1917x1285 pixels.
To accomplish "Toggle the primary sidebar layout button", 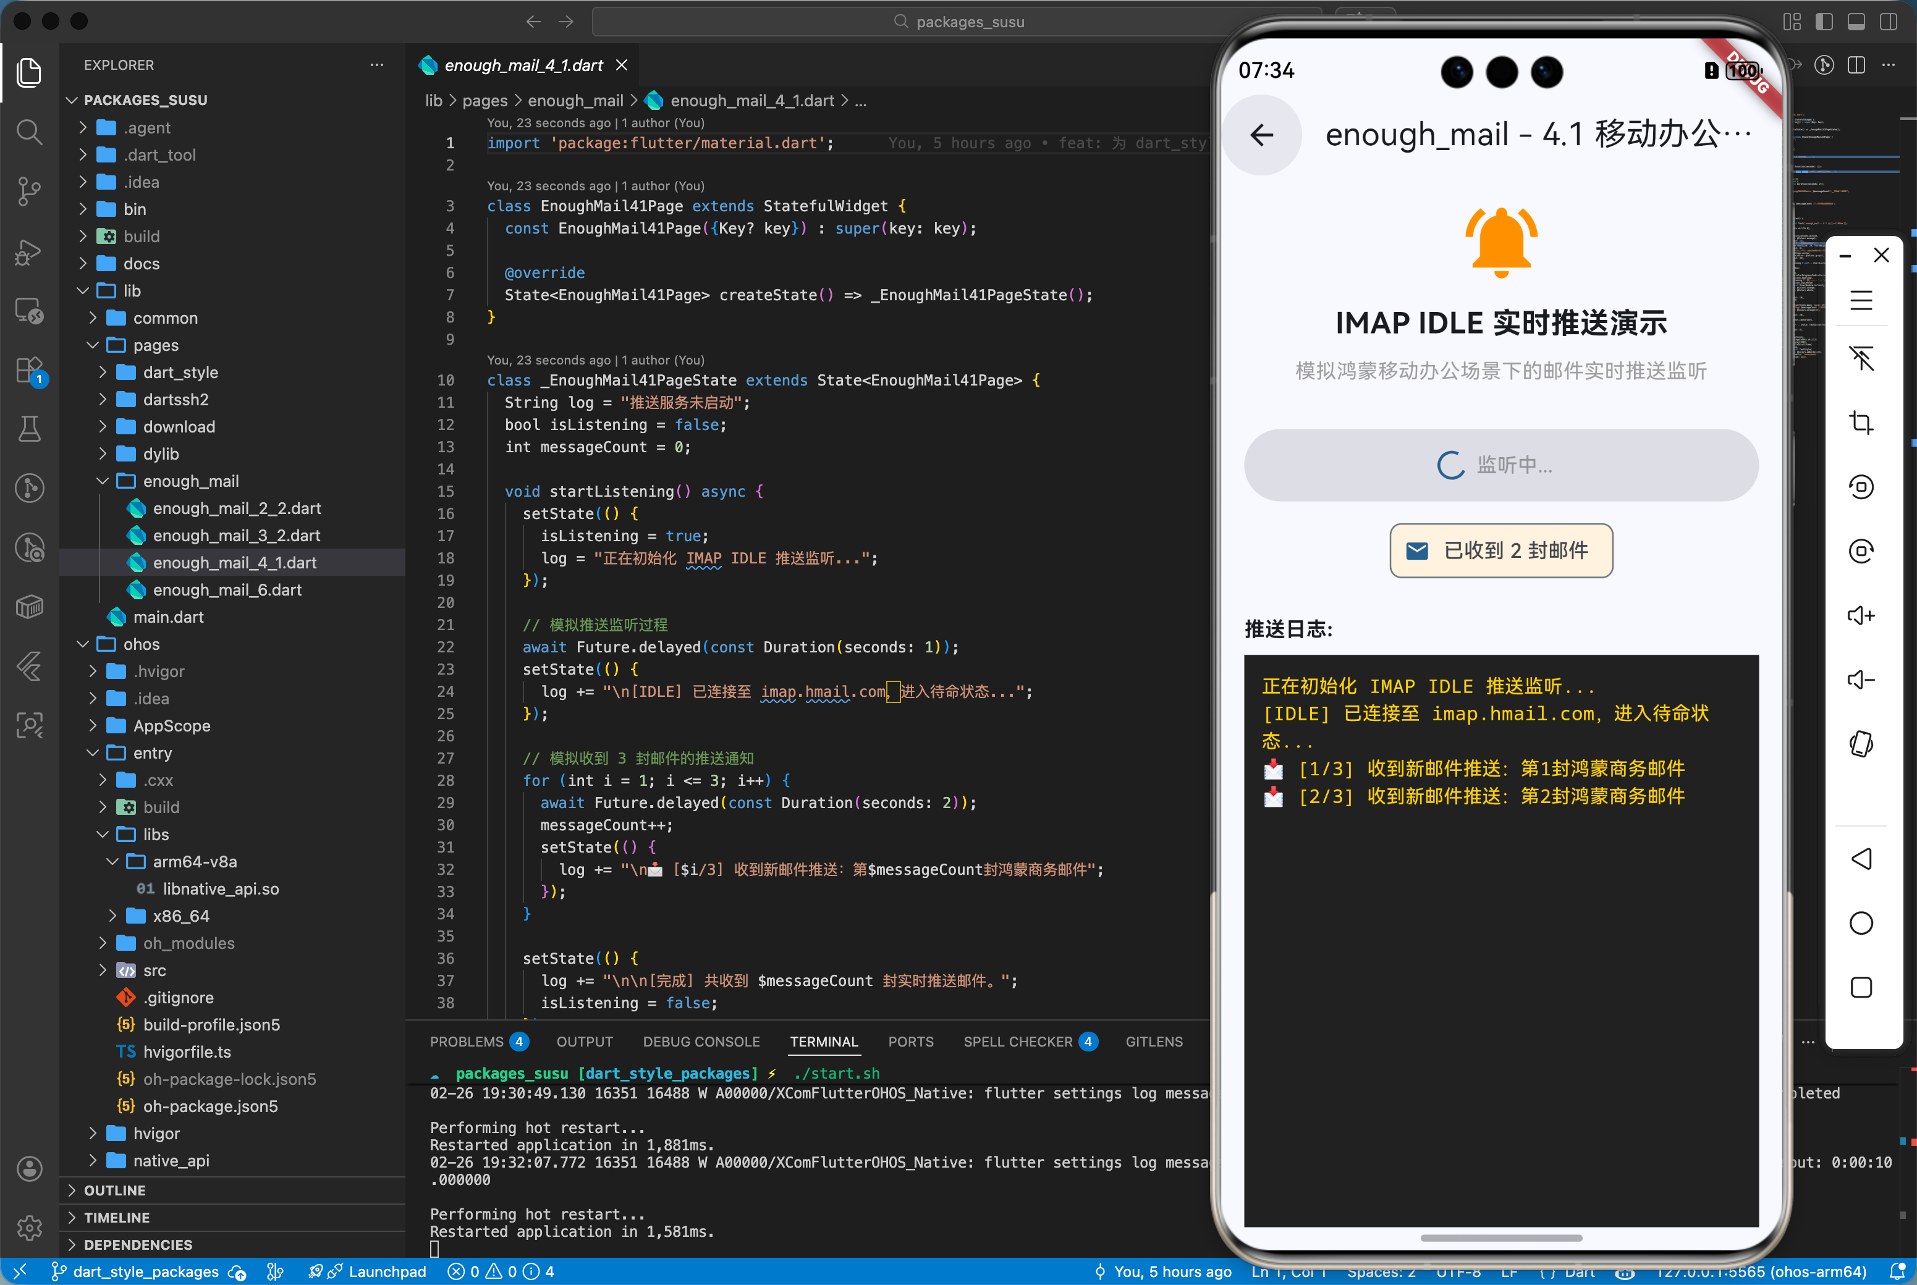I will 1824,22.
